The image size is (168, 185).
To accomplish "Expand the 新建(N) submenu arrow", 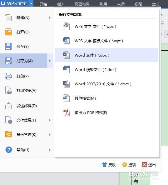I will click(50, 18).
